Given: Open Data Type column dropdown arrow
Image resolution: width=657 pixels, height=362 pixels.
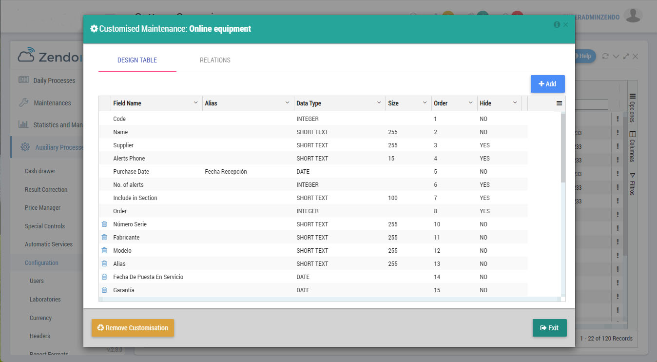Looking at the screenshot, I should coord(379,103).
